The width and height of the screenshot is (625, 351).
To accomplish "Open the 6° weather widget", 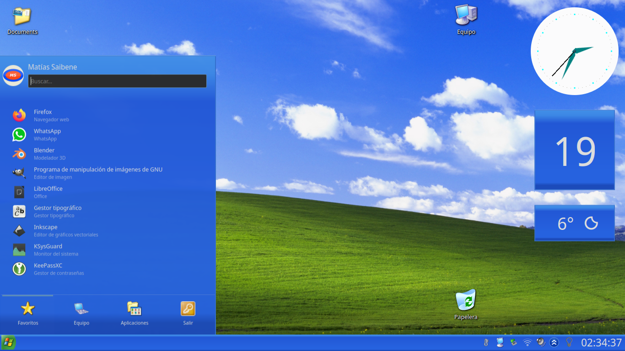I will 575,223.
